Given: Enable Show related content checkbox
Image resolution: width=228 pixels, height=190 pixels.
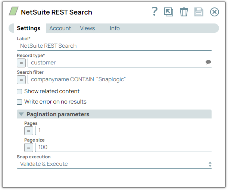Looking at the screenshot, I should [19, 92].
